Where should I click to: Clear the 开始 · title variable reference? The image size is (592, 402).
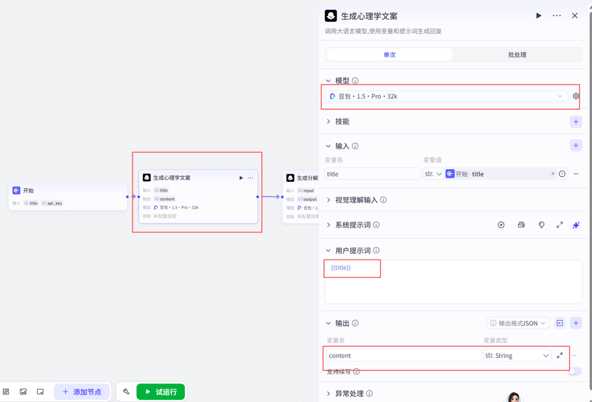click(x=553, y=174)
